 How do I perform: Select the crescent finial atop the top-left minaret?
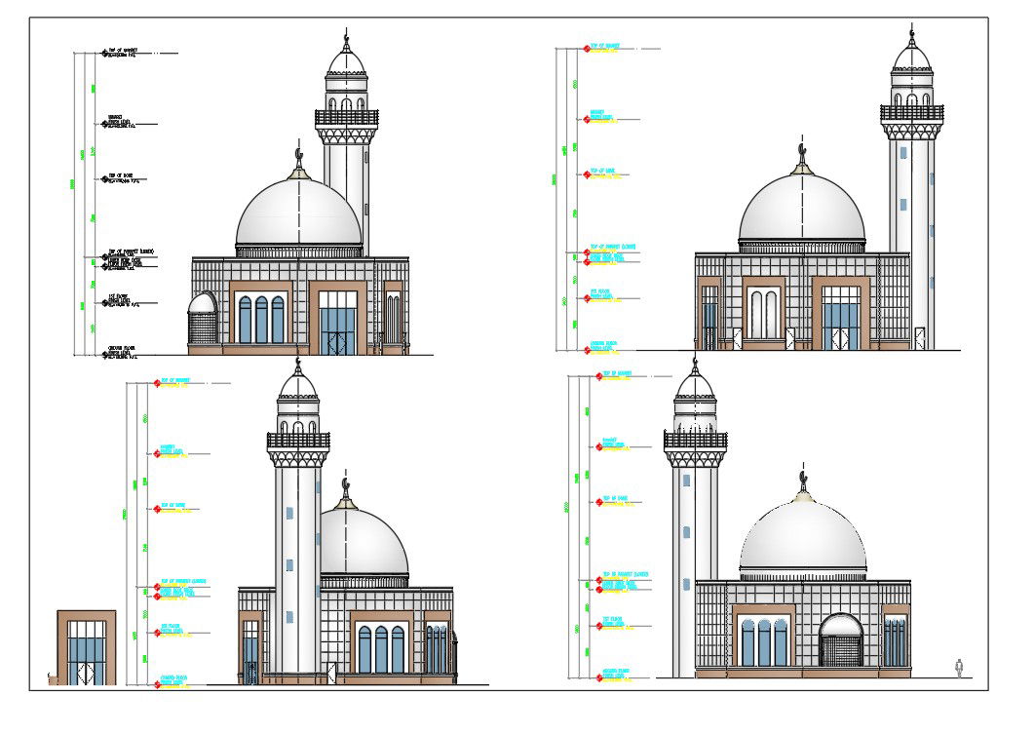(346, 36)
